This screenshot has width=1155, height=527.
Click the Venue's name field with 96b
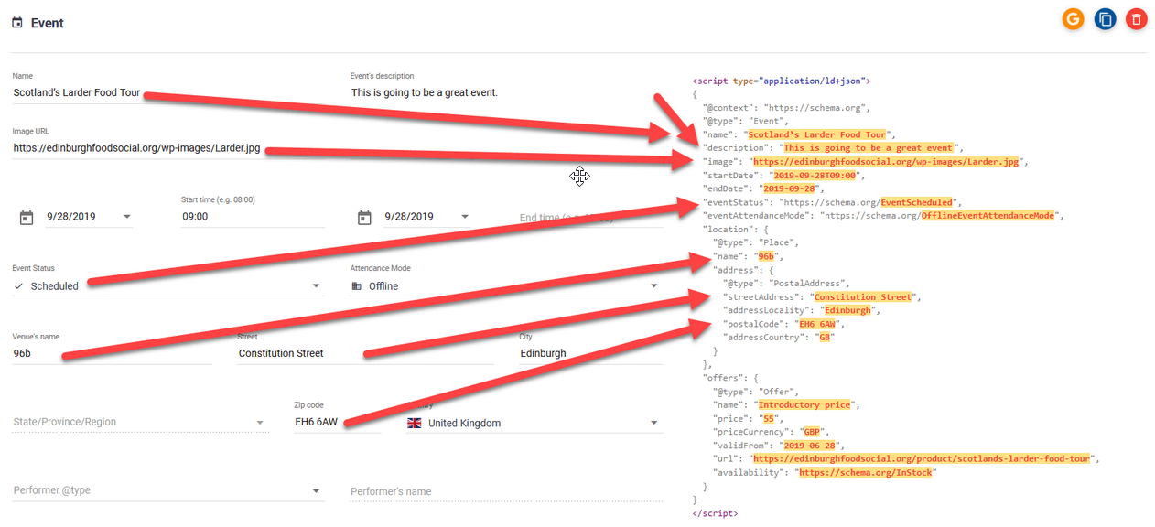pos(113,353)
